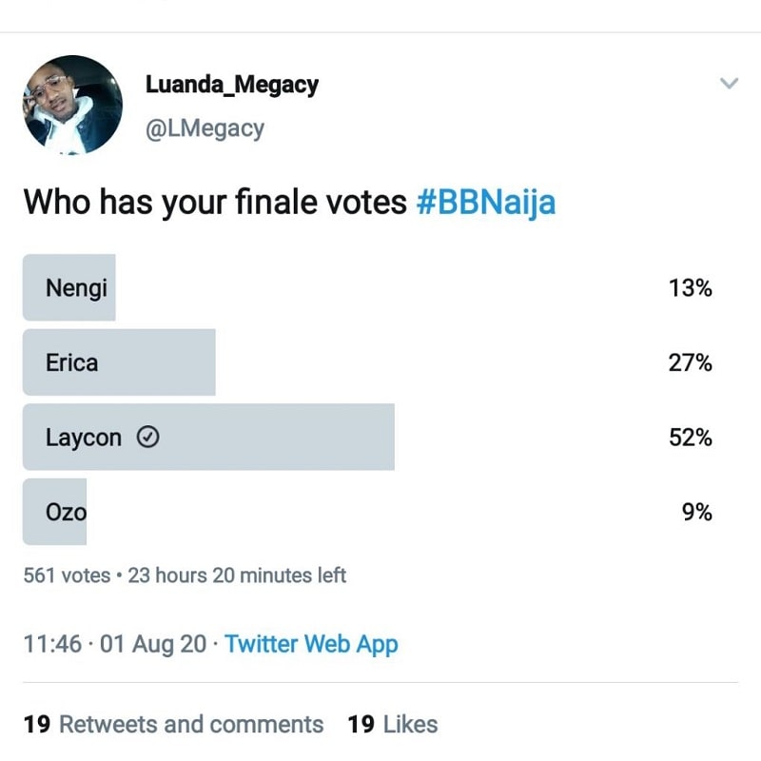Open Luanda_Megacy's profile picture
This screenshot has height=761, width=761.
click(73, 105)
